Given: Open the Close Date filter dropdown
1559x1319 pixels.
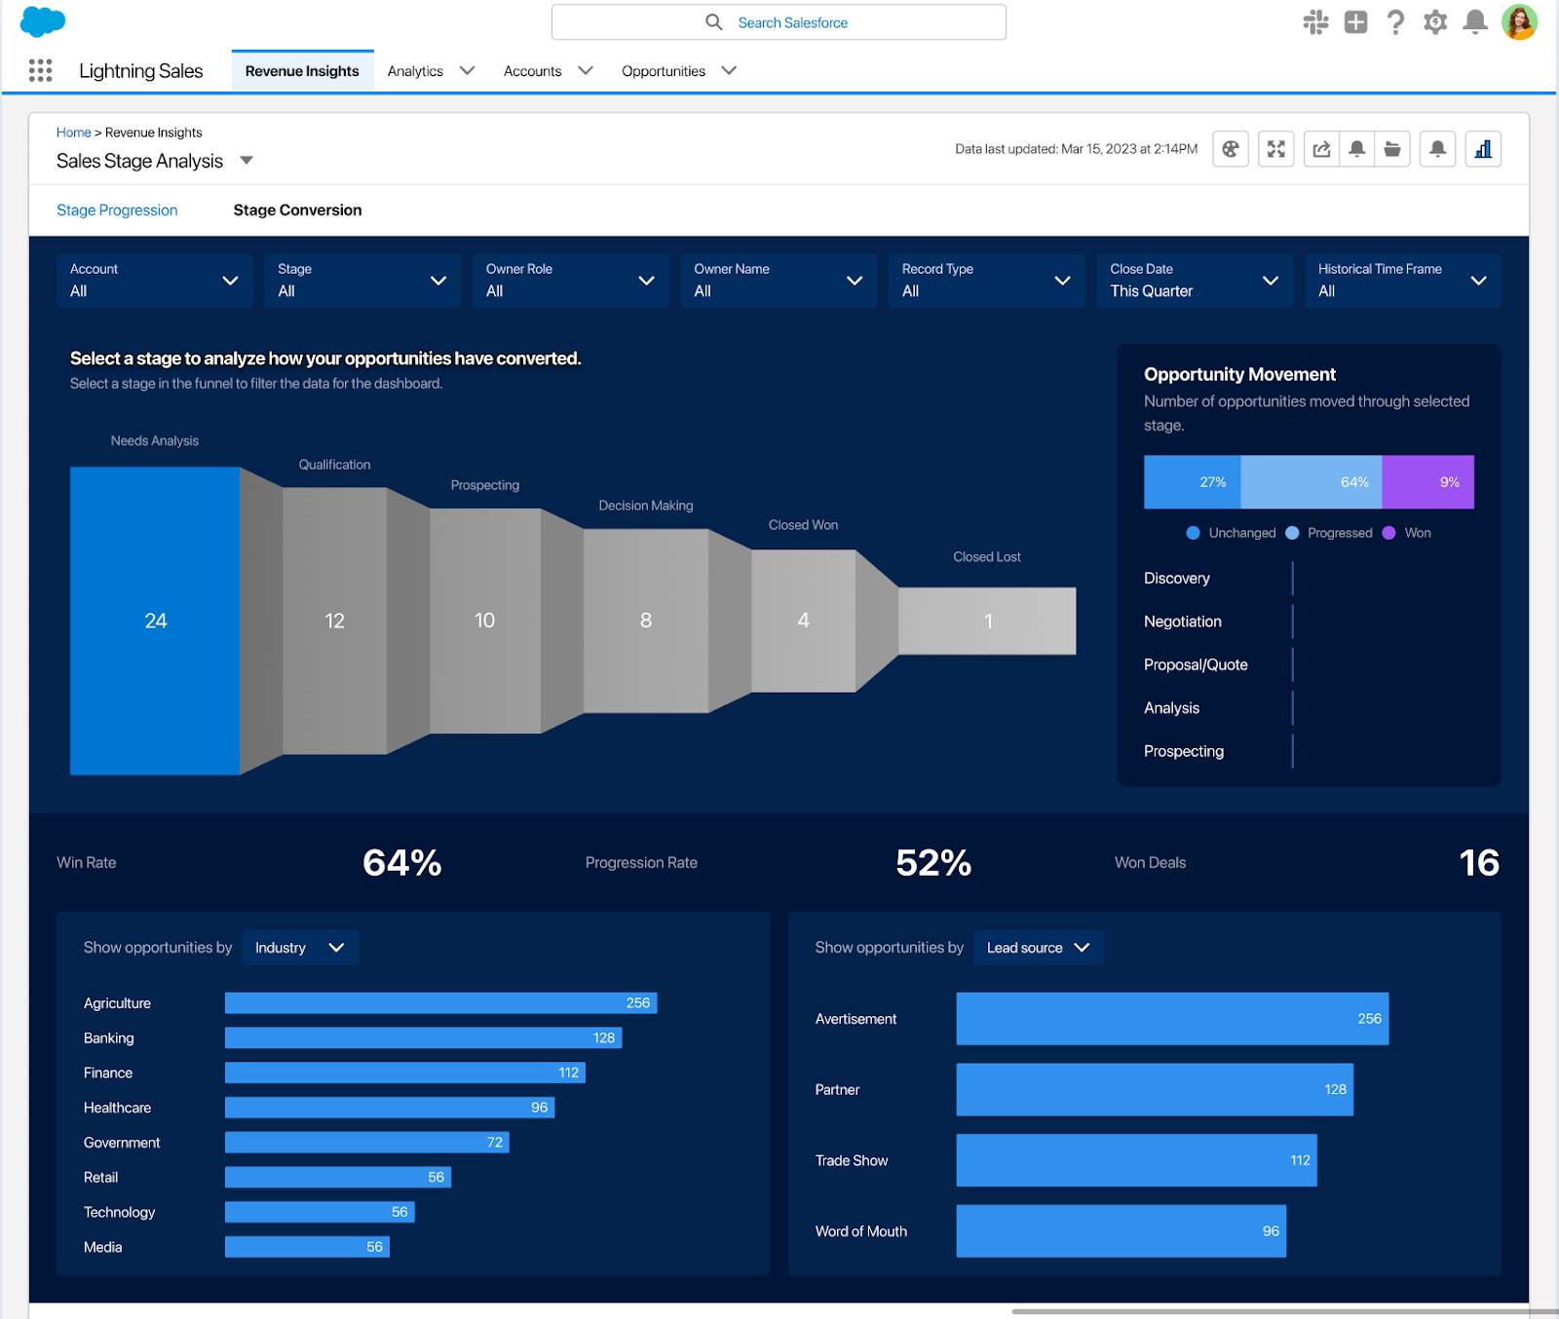Looking at the screenshot, I should 1195,281.
